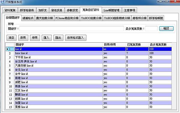Click the 最多蒐集頁數 column header
The height and width of the screenshot is (113, 180).
pos(160,44)
